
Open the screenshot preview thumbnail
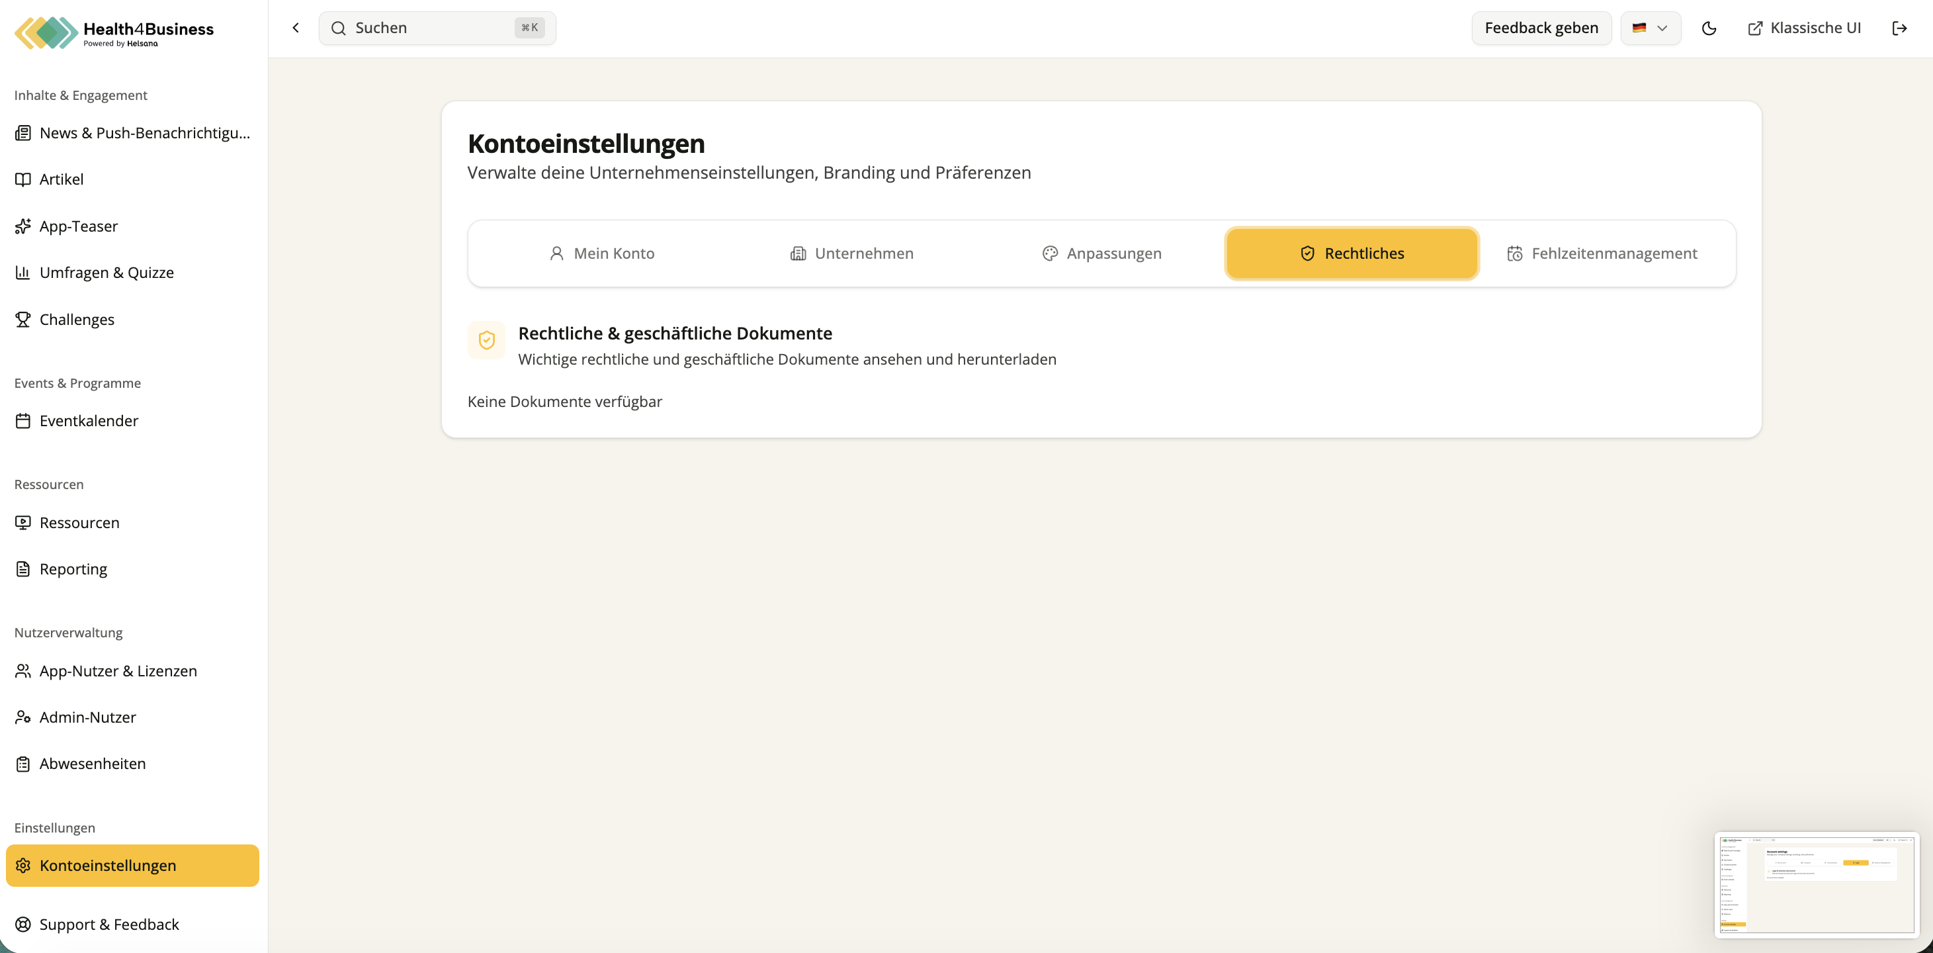pos(1817,885)
